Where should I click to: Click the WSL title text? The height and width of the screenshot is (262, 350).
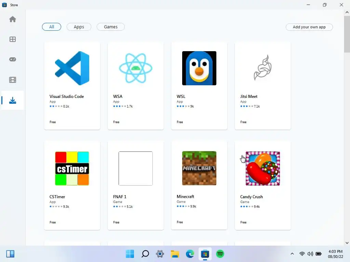coord(181,97)
